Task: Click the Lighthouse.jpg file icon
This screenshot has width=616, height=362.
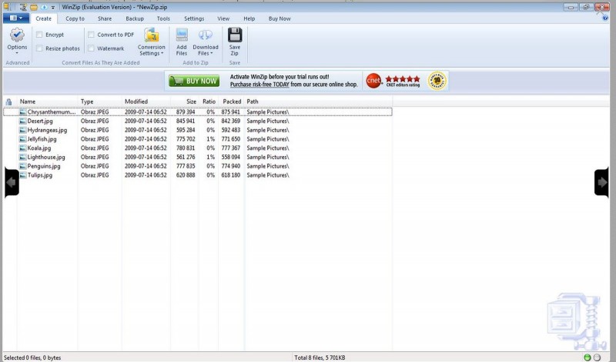Action: pos(23,157)
